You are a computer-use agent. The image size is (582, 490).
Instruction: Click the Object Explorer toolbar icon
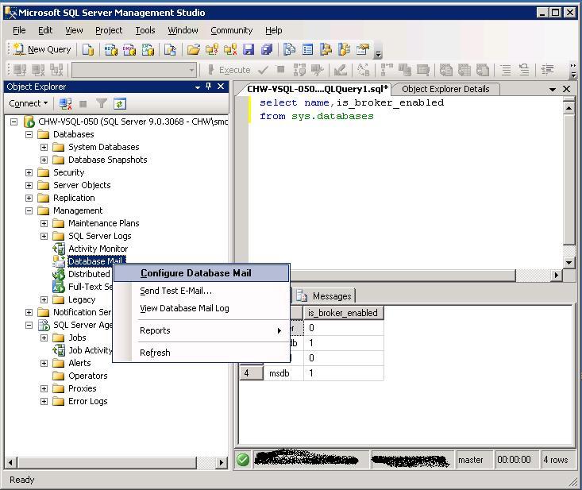[x=326, y=49]
